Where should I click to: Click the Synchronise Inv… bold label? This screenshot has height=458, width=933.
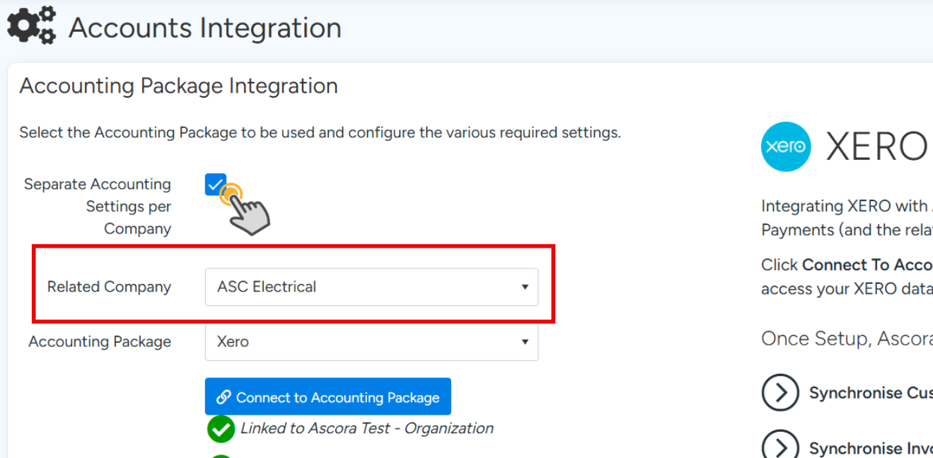[870, 448]
